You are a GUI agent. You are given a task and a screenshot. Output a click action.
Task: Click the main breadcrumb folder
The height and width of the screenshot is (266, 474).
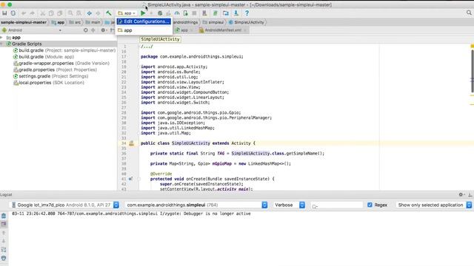click(x=93, y=22)
